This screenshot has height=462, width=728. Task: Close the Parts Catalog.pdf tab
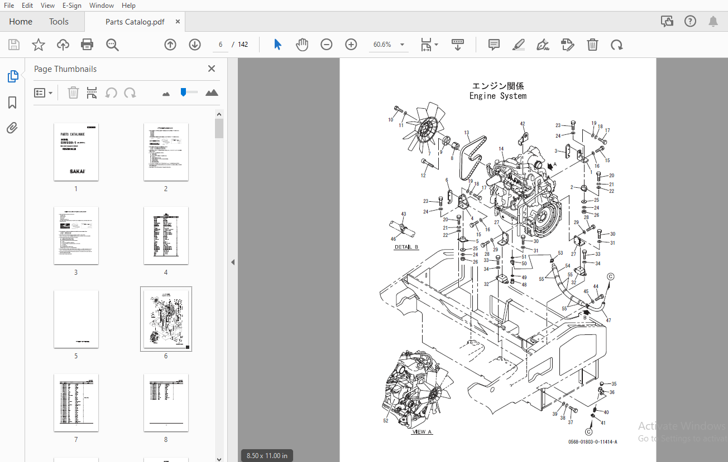tap(178, 22)
